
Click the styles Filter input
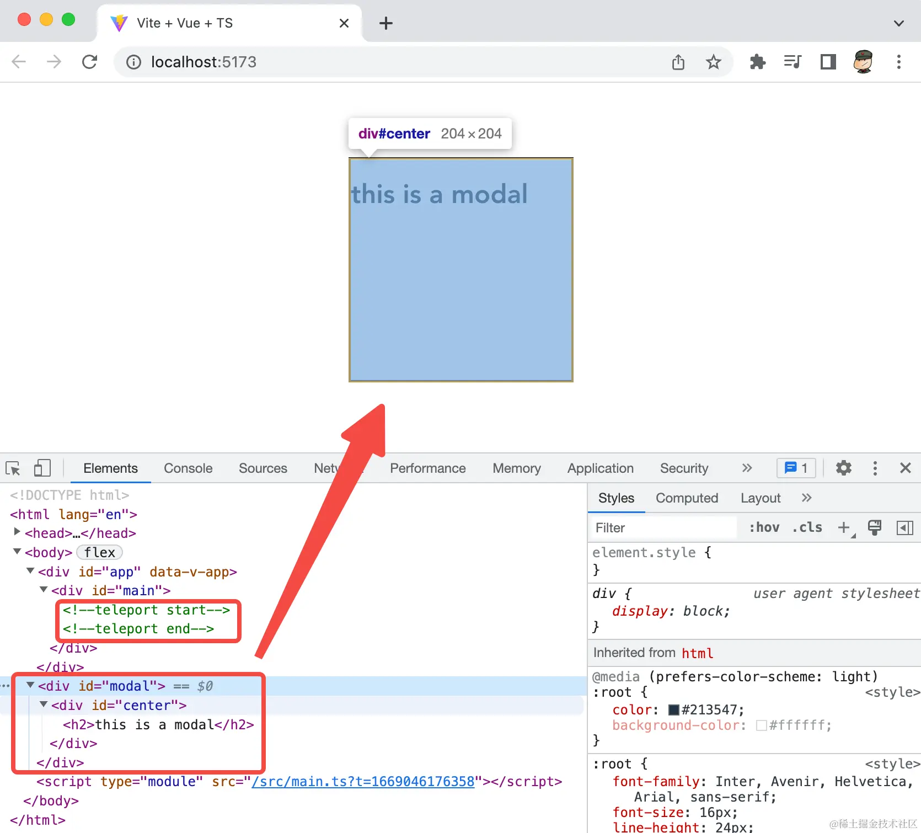(663, 528)
